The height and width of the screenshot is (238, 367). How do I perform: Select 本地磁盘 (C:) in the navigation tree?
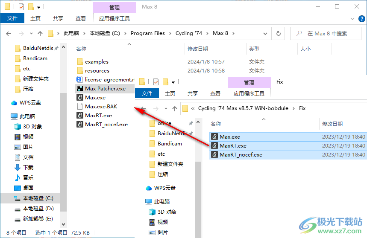38,198
